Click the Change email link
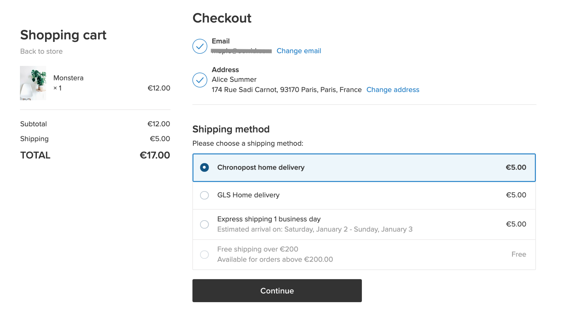 [299, 51]
